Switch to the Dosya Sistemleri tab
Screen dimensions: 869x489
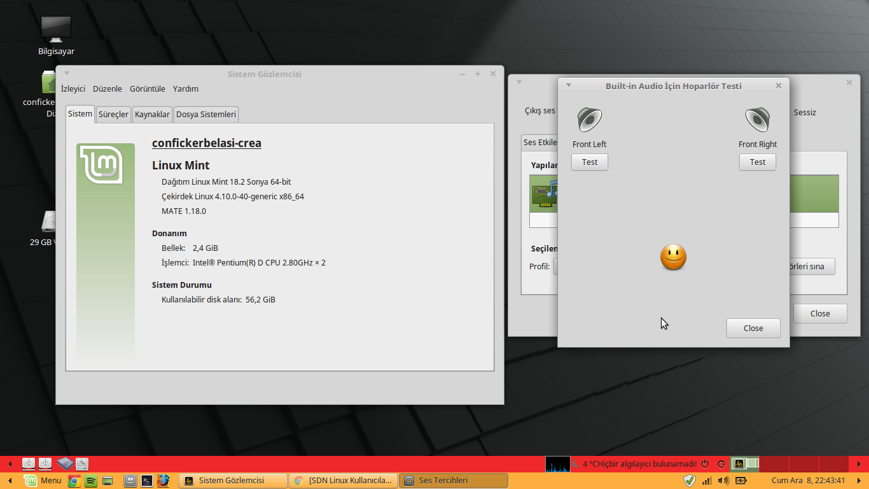click(x=206, y=115)
